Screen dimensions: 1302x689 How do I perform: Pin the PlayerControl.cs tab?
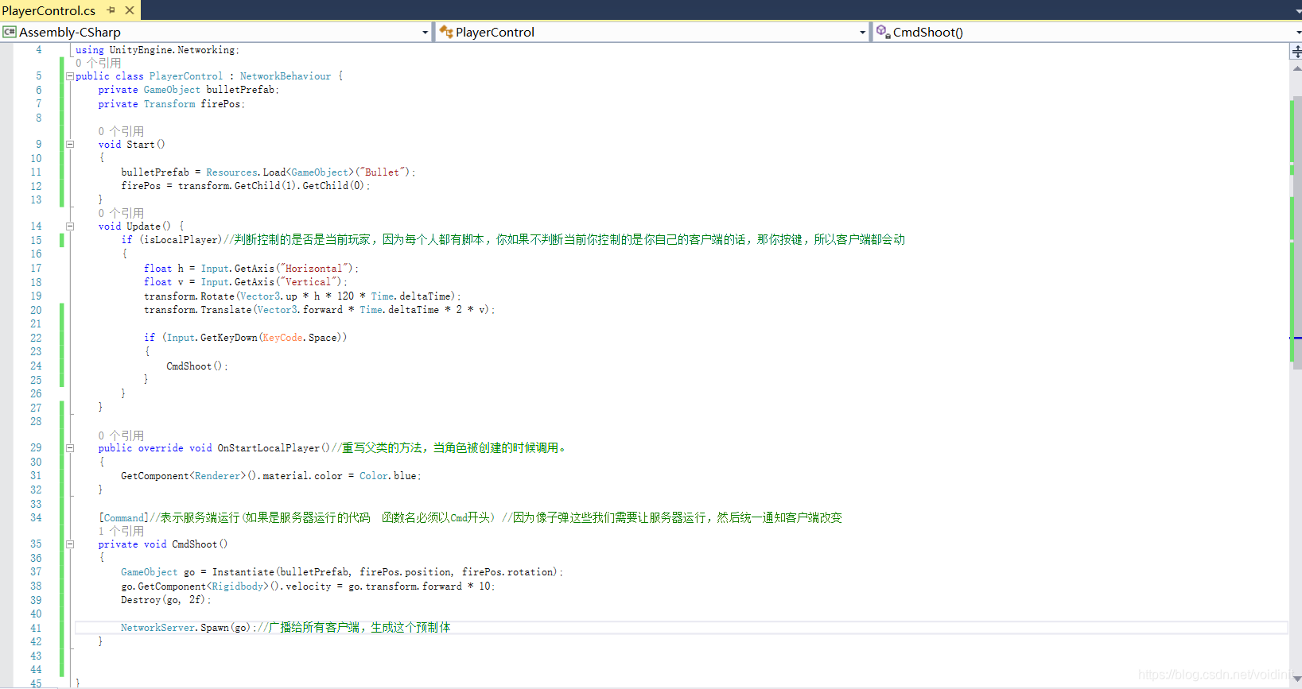point(111,10)
